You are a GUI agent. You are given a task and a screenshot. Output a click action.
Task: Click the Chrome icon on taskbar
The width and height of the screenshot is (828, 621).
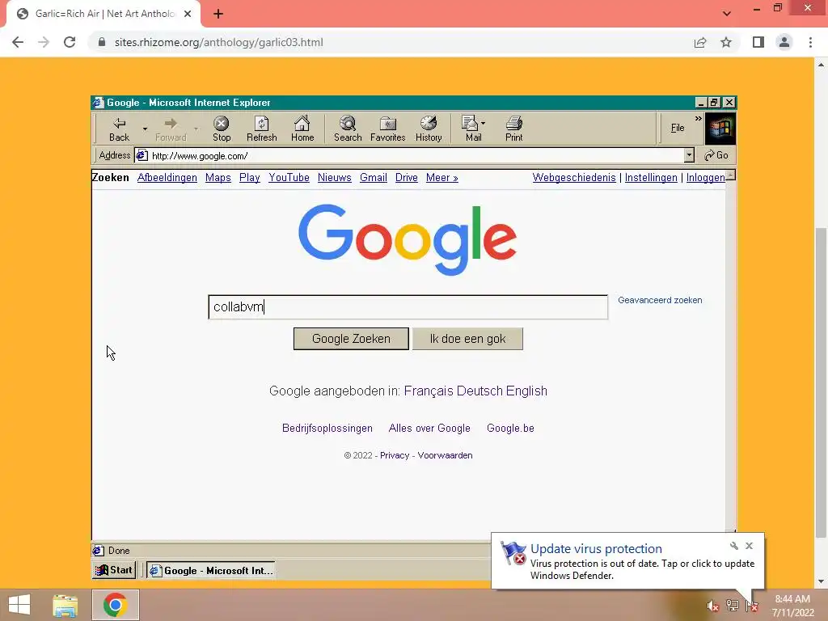(x=115, y=605)
